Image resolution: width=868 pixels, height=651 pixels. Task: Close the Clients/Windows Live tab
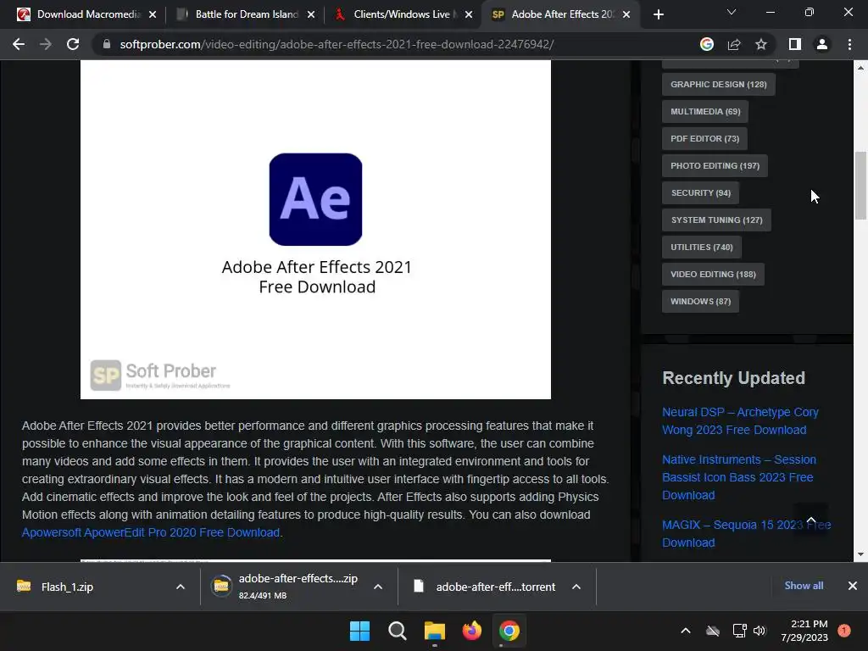click(x=469, y=14)
